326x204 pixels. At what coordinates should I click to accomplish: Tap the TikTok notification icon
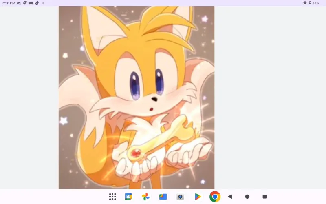(x=37, y=3)
